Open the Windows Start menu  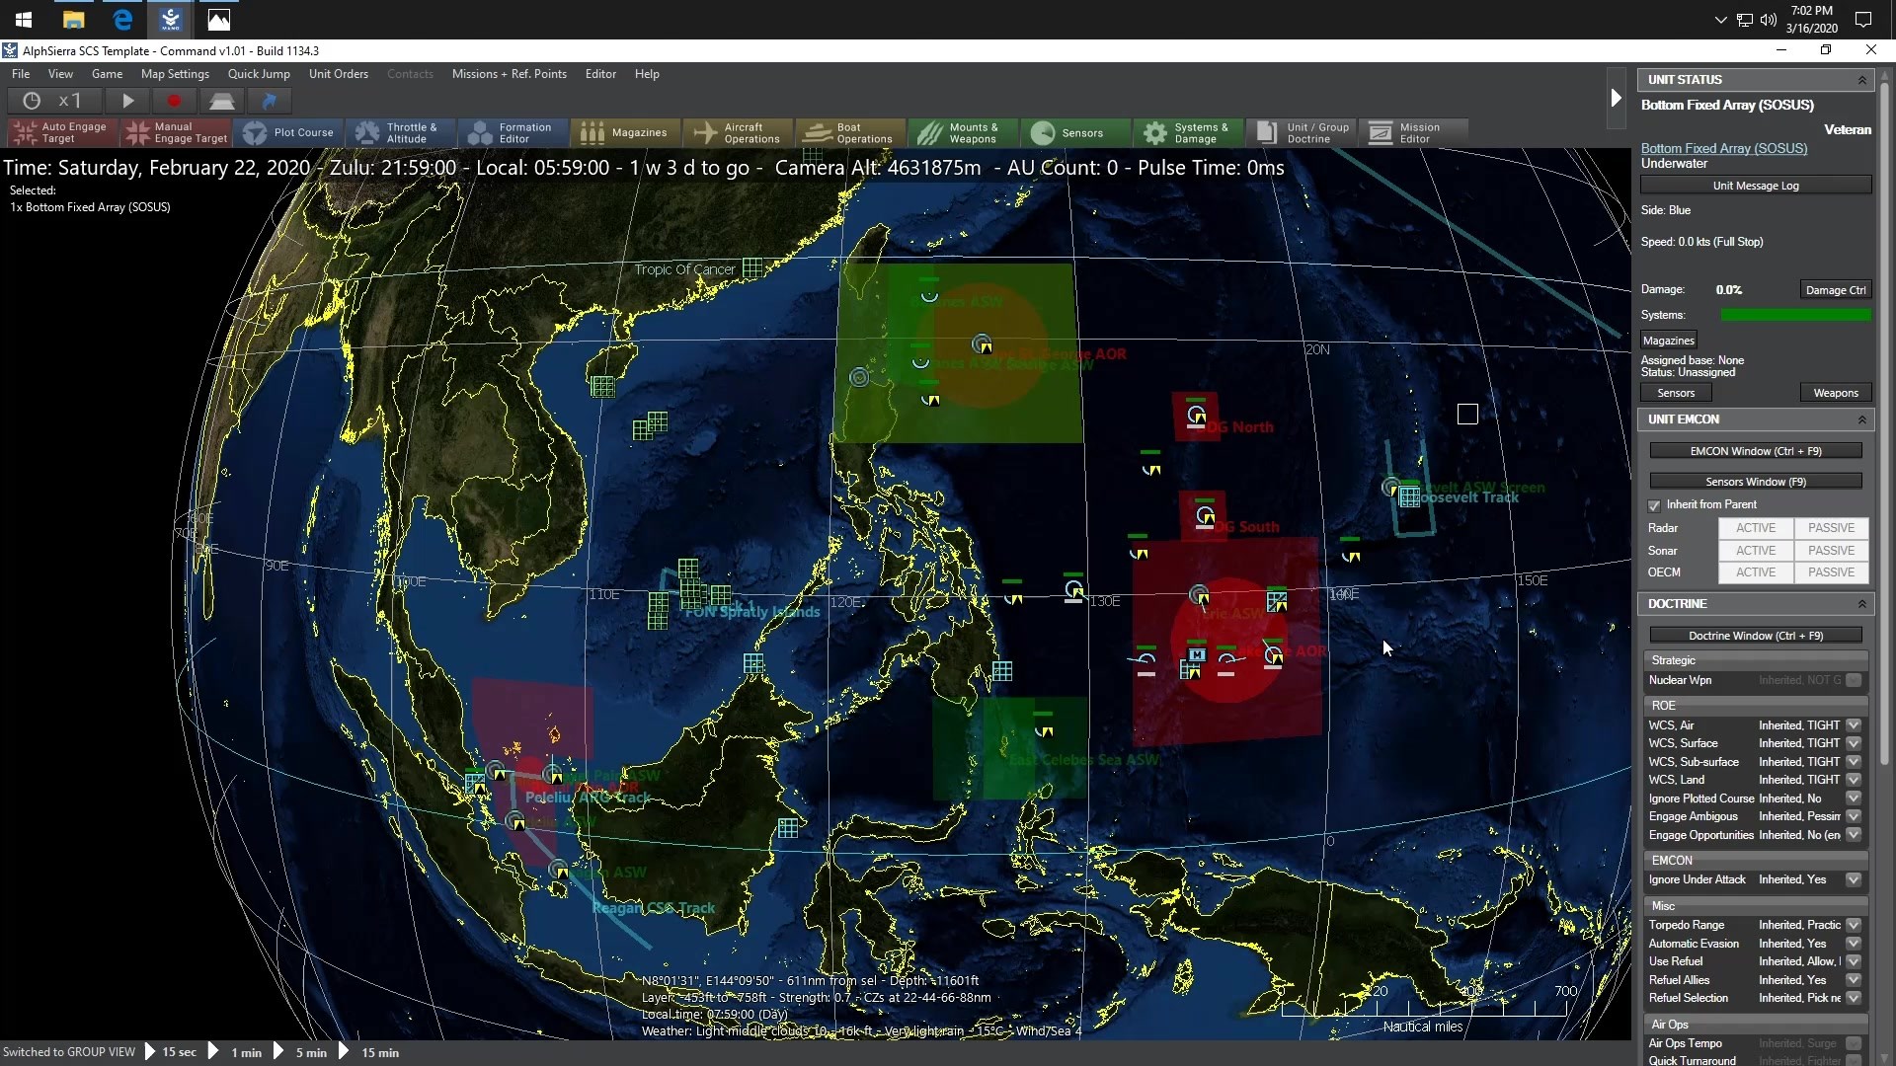(x=24, y=20)
